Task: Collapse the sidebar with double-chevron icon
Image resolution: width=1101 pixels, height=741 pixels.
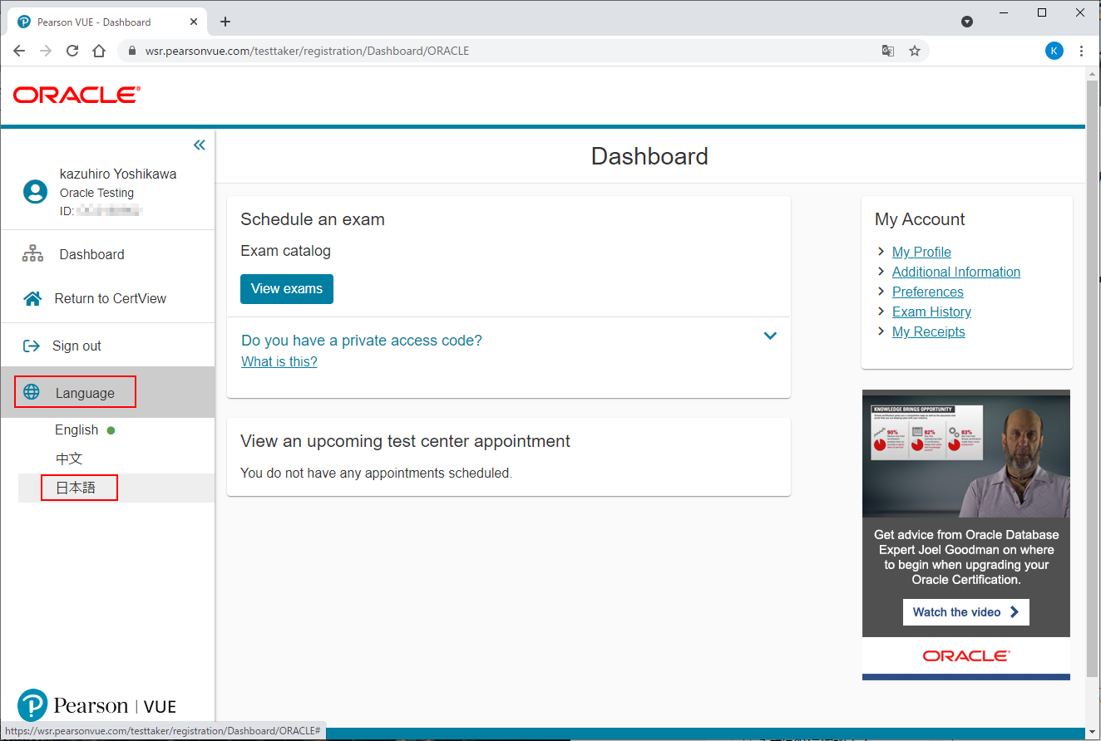Action: tap(199, 145)
